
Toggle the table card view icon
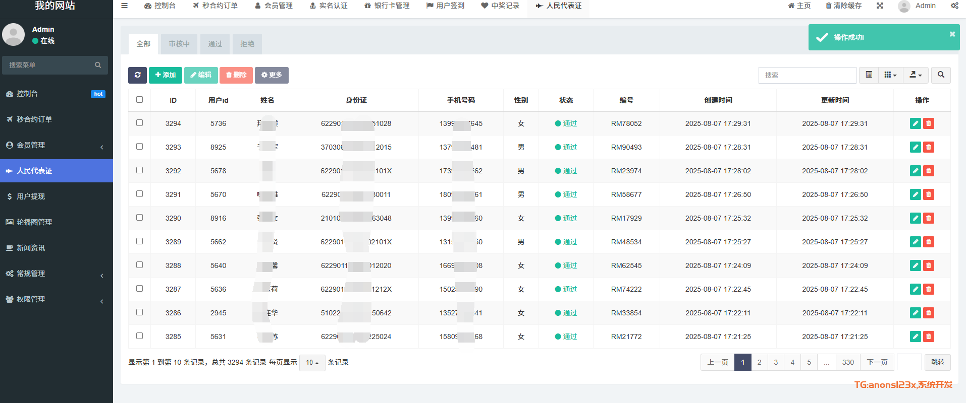pyautogui.click(x=869, y=75)
